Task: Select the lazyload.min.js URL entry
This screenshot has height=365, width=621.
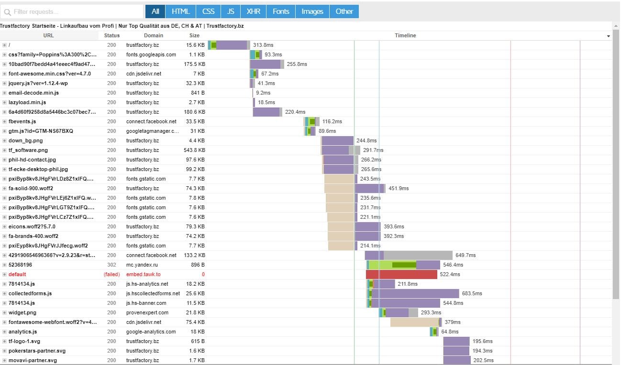Action: pos(27,102)
